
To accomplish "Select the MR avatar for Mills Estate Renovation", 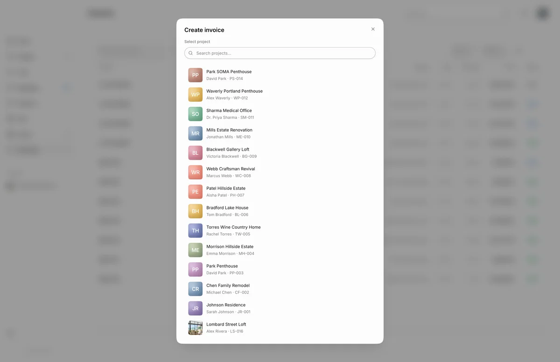I will 196,133.
